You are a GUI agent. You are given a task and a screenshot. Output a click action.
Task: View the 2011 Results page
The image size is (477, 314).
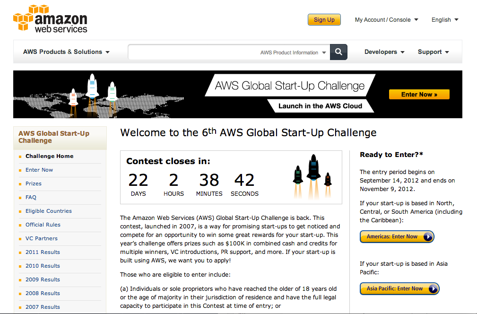43,252
